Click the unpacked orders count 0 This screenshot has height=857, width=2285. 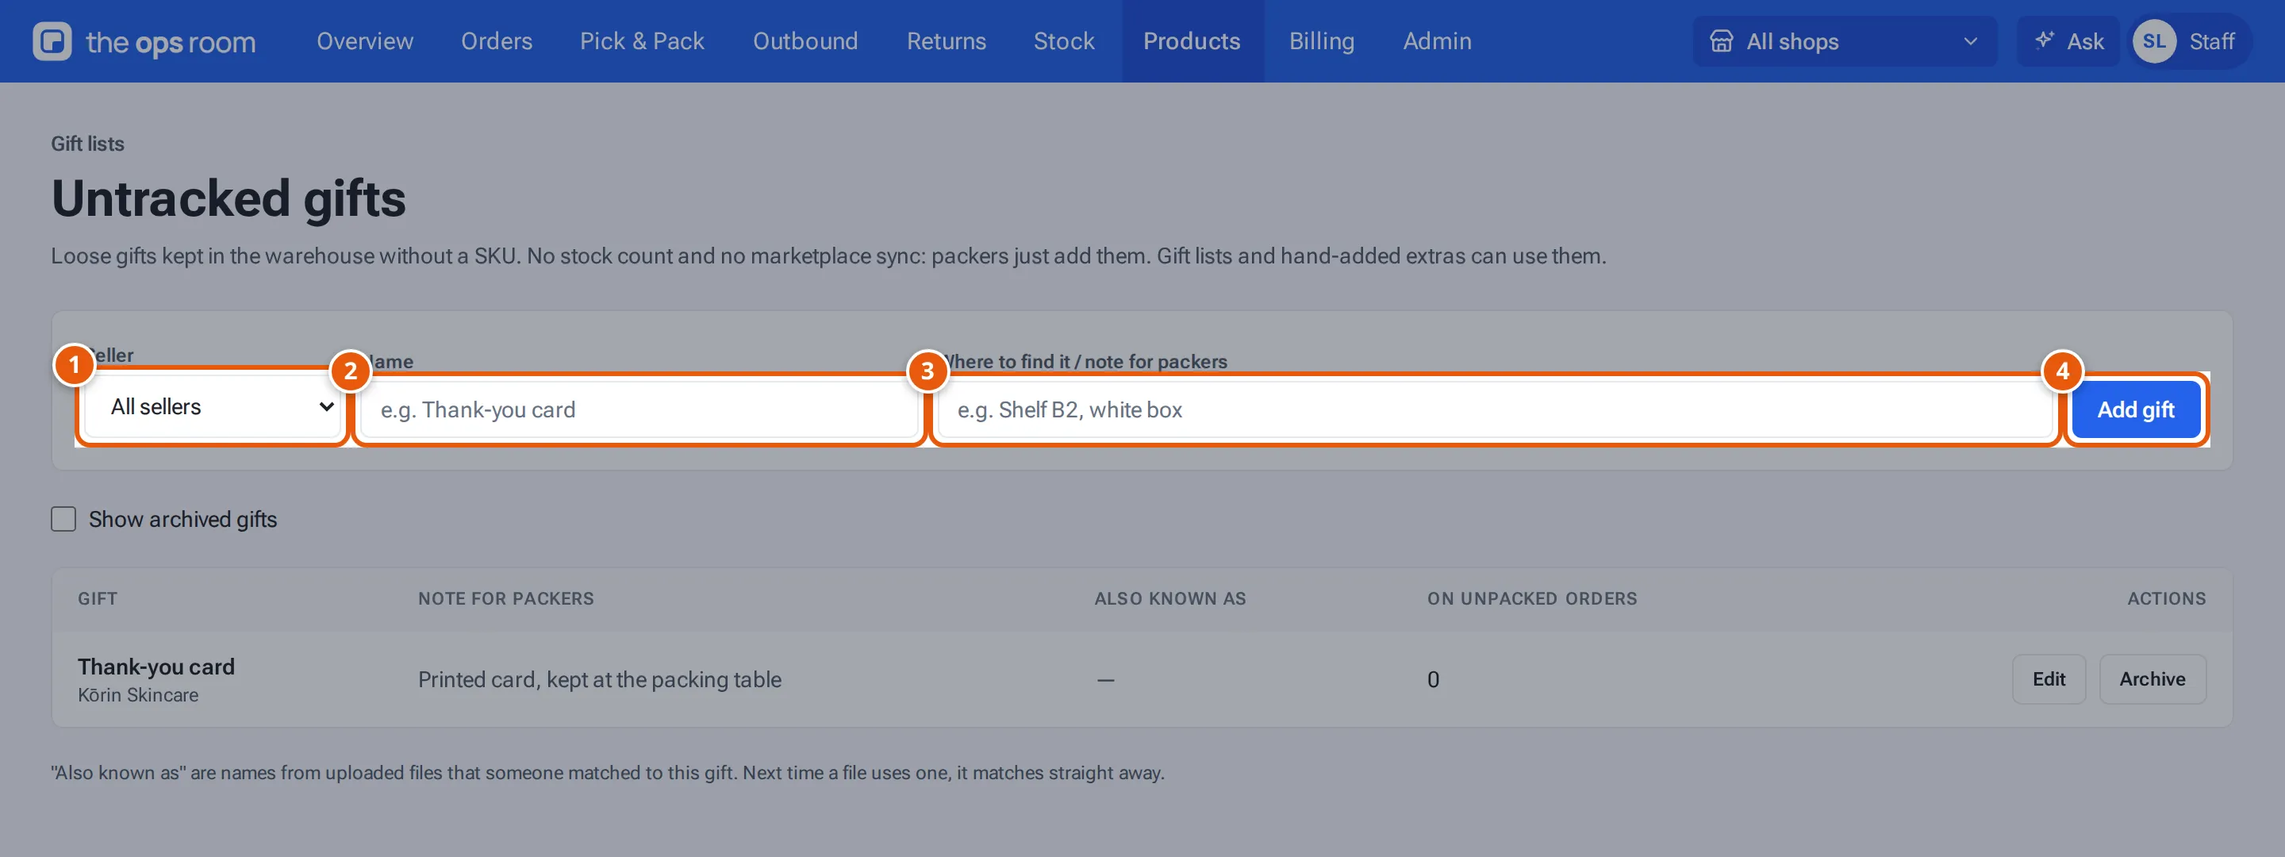pos(1433,679)
